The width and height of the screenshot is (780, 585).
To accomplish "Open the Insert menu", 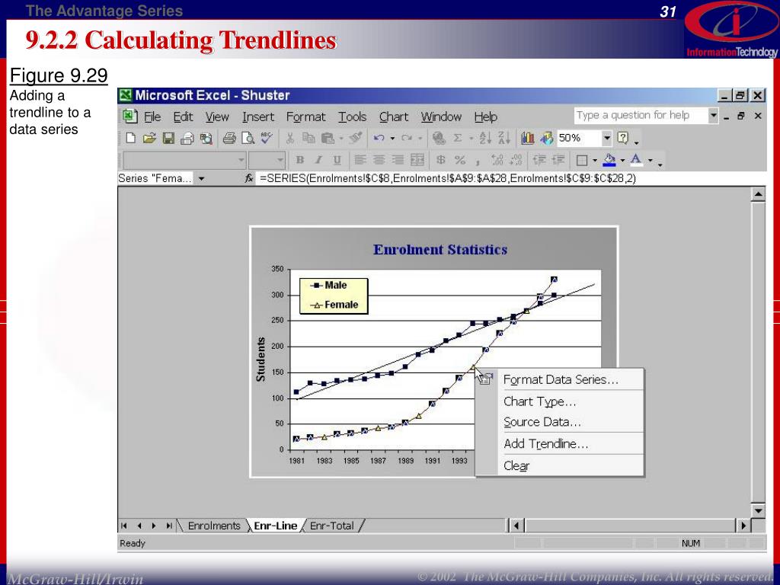I will (x=258, y=117).
